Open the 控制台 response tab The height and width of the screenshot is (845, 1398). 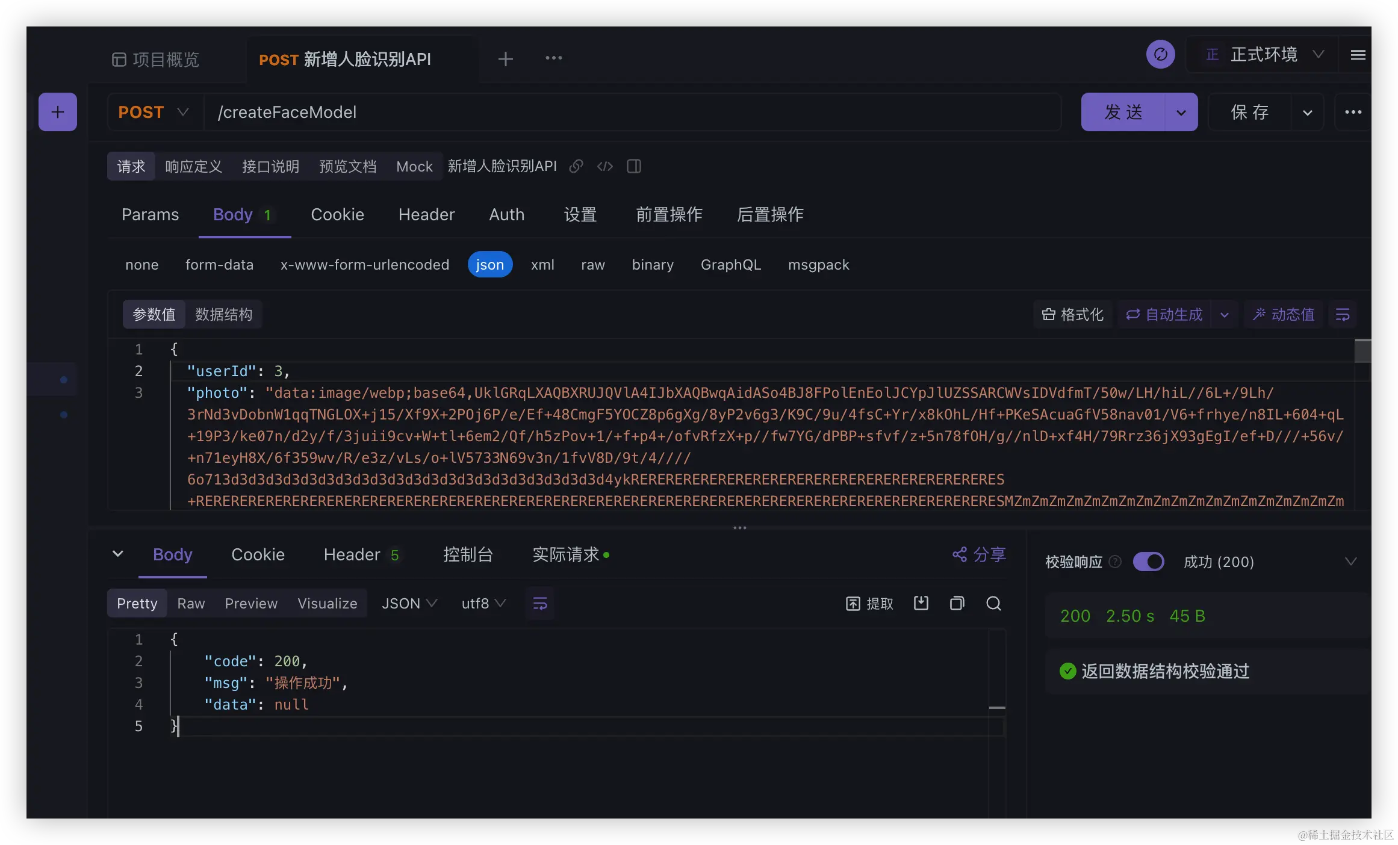[x=468, y=555]
